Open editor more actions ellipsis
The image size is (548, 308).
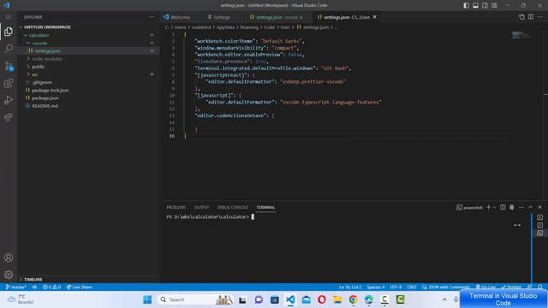[x=540, y=17]
